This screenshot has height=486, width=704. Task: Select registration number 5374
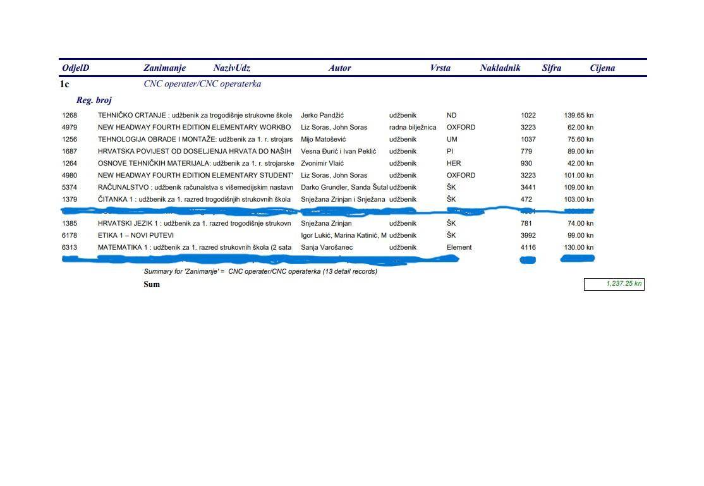pos(70,187)
